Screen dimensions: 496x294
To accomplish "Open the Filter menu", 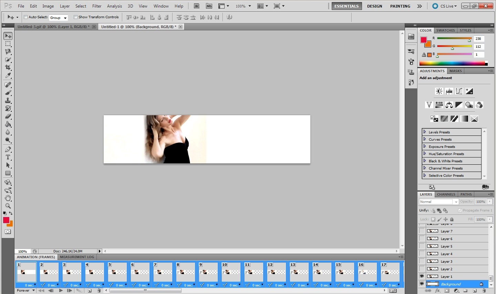I will pyautogui.click(x=97, y=6).
